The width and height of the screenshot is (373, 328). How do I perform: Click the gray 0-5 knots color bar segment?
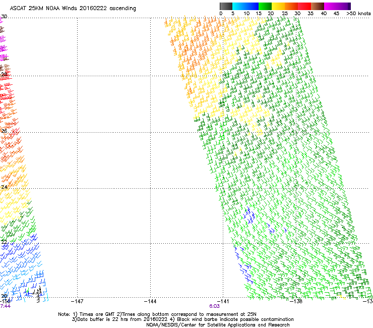[226, 6]
